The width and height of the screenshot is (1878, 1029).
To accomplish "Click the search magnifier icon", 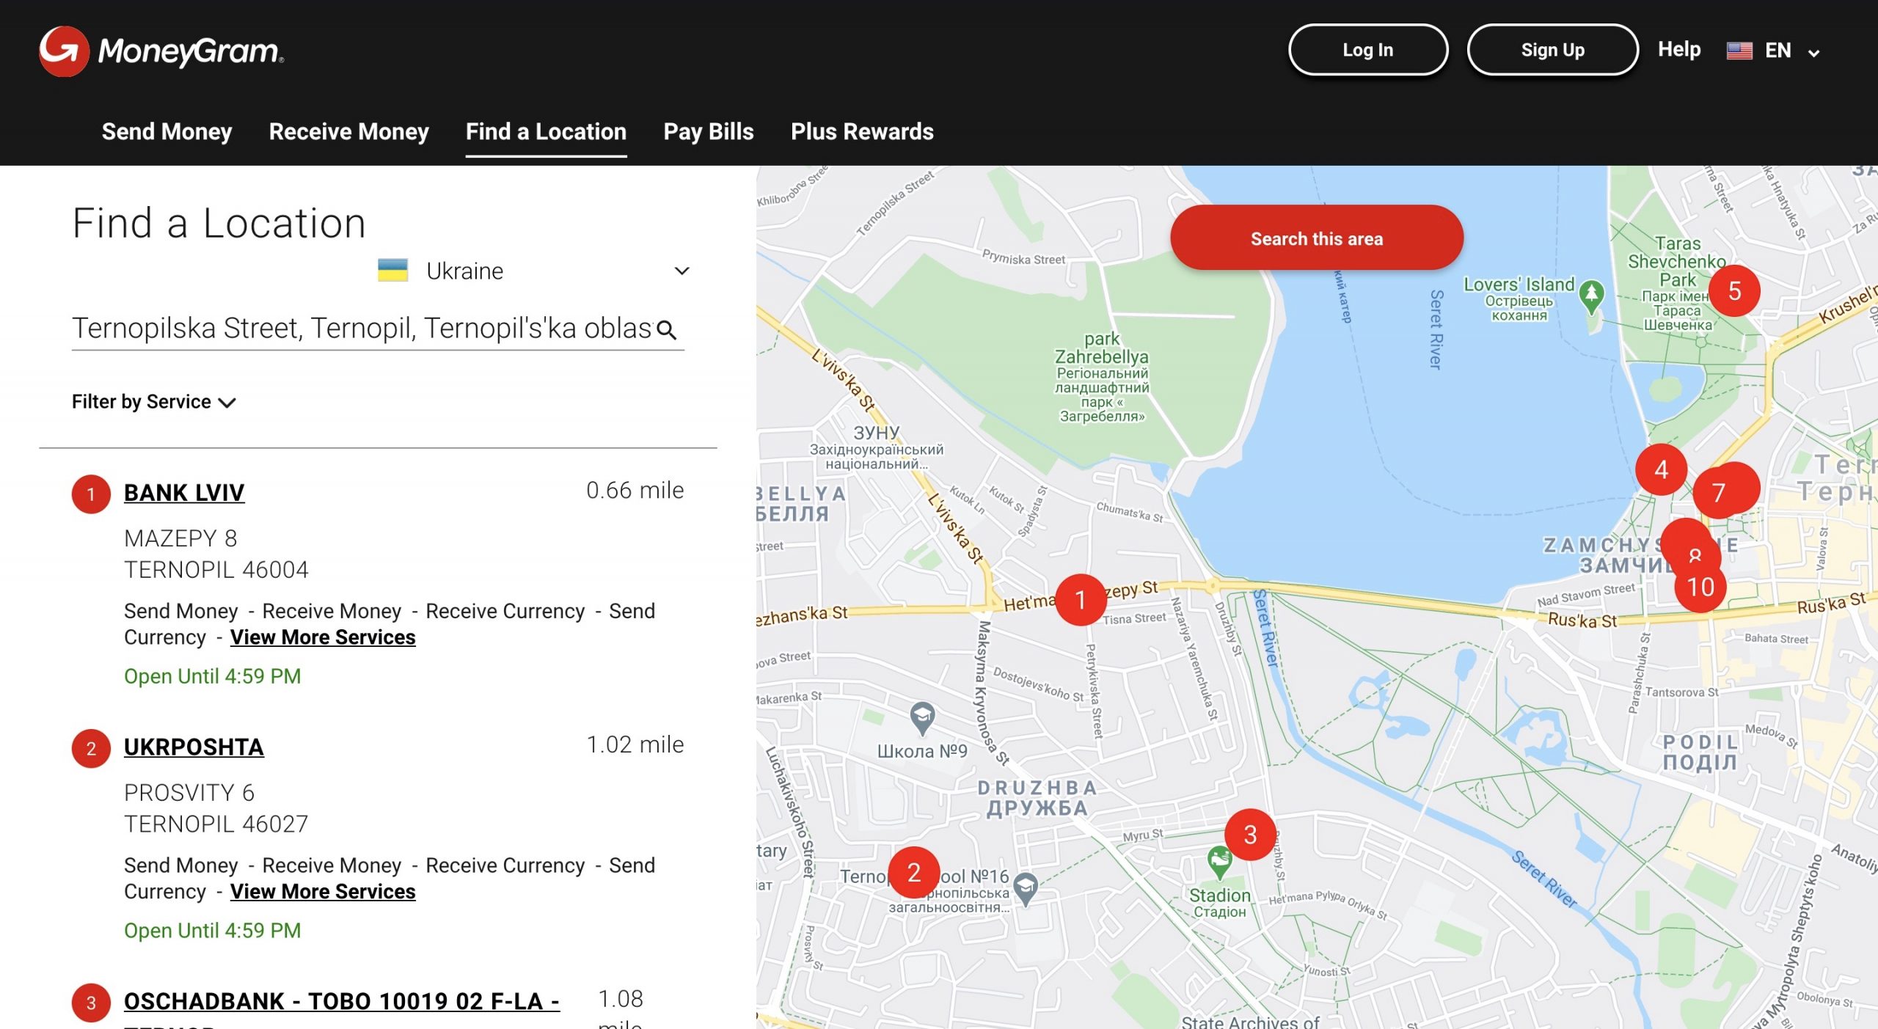I will pos(666,330).
